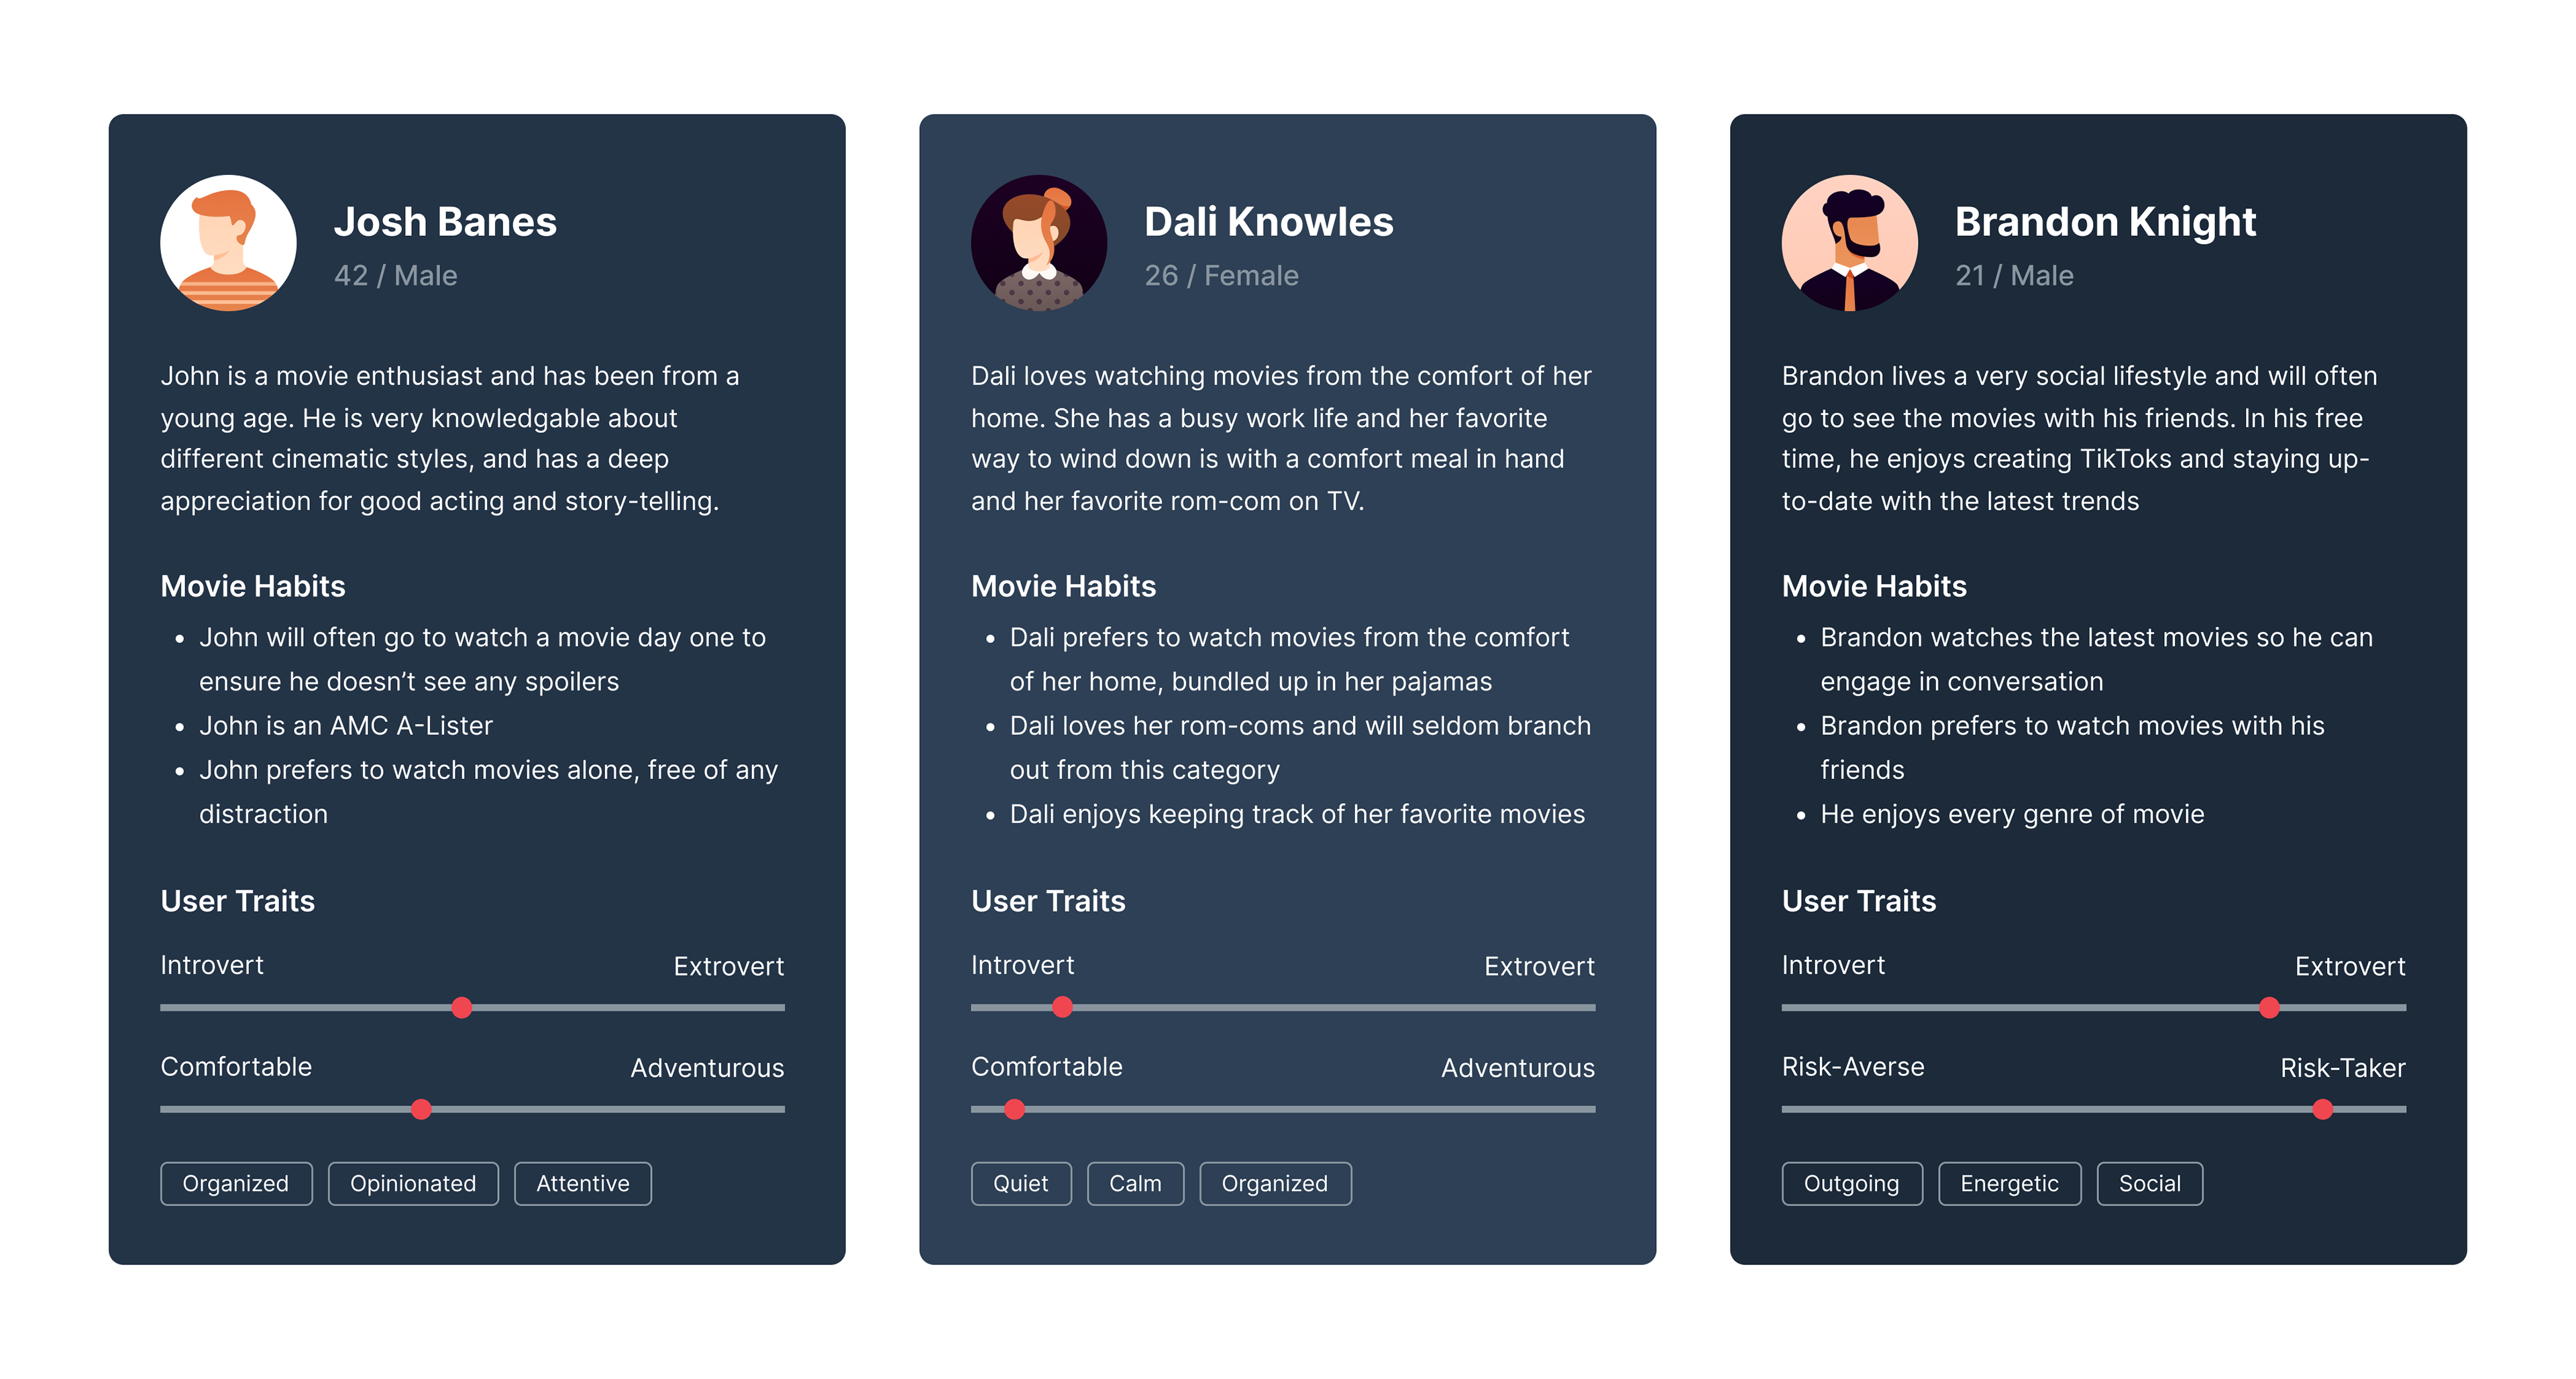2576x1379 pixels.
Task: Select the Organized tag on Dali's card
Action: 1275,1183
